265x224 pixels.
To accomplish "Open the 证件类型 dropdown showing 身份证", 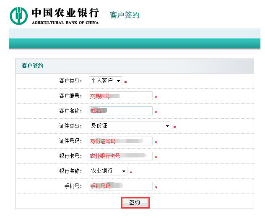I will pos(130,126).
